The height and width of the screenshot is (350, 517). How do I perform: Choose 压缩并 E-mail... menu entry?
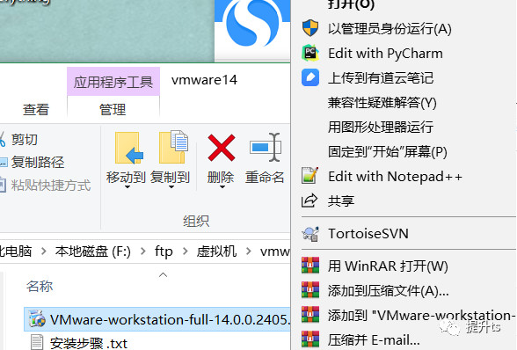(x=374, y=339)
